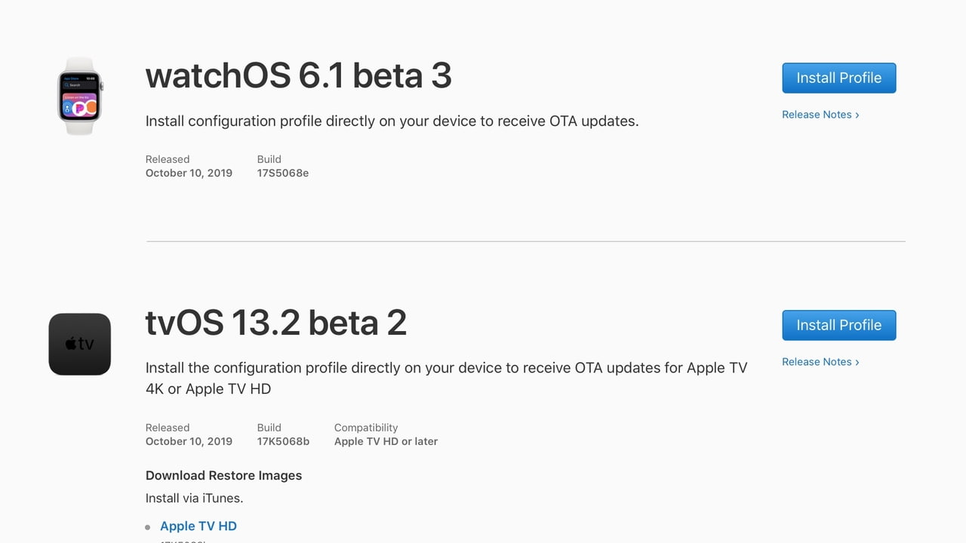Click the Download Restore Images heading
Image resolution: width=966 pixels, height=543 pixels.
click(223, 475)
